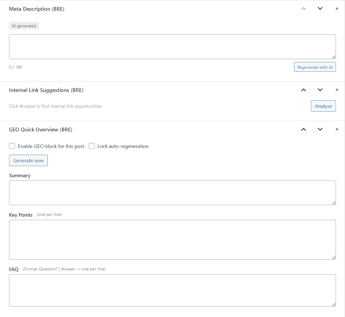345x317 pixels.
Task: Click the resize handle of the FAQ textarea
Action: (x=334, y=305)
